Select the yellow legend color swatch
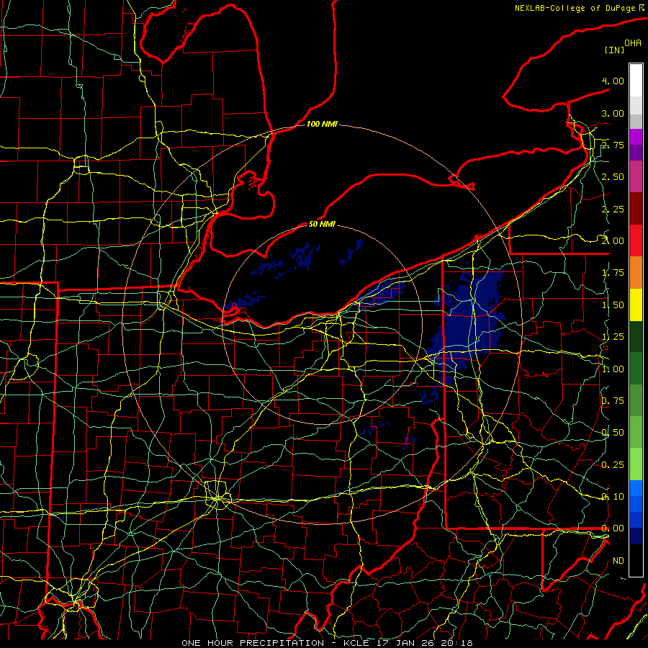The width and height of the screenshot is (648, 648). point(636,305)
